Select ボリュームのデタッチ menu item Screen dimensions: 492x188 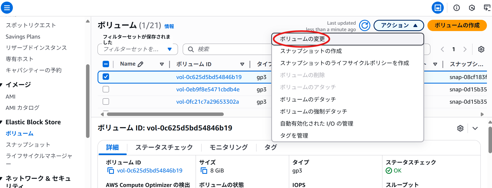coord(348,99)
